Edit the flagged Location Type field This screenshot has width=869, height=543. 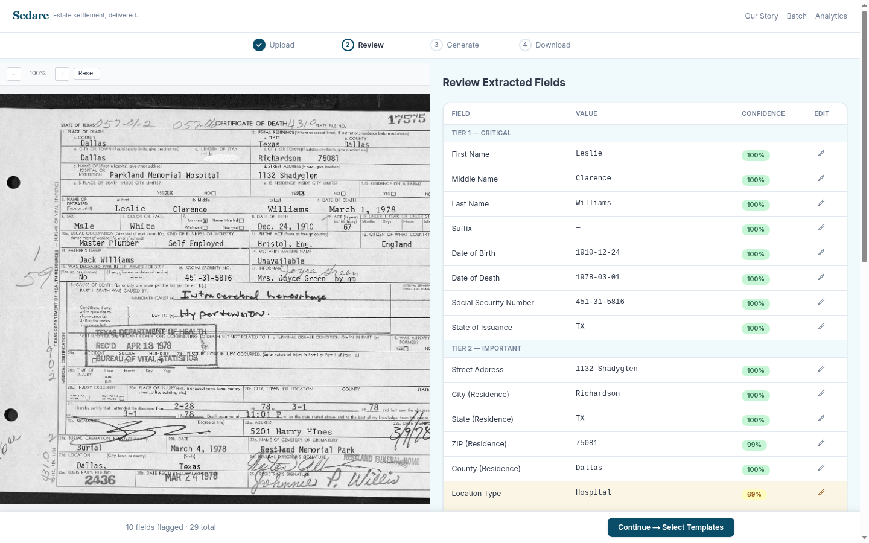[821, 493]
